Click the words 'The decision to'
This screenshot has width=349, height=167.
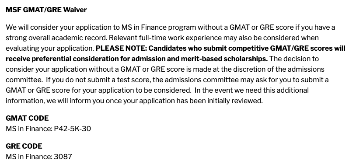(x=294, y=59)
